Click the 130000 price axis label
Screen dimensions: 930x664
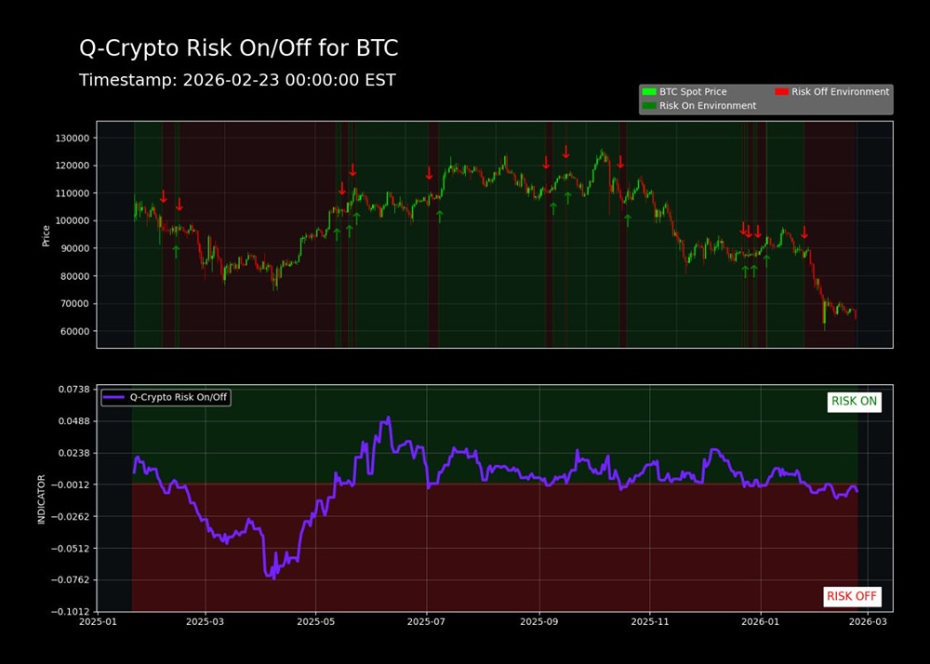[72, 139]
